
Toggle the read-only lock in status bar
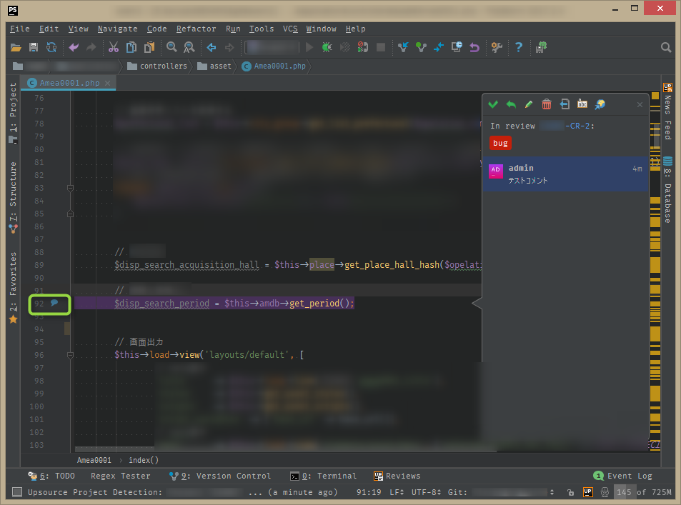point(571,492)
